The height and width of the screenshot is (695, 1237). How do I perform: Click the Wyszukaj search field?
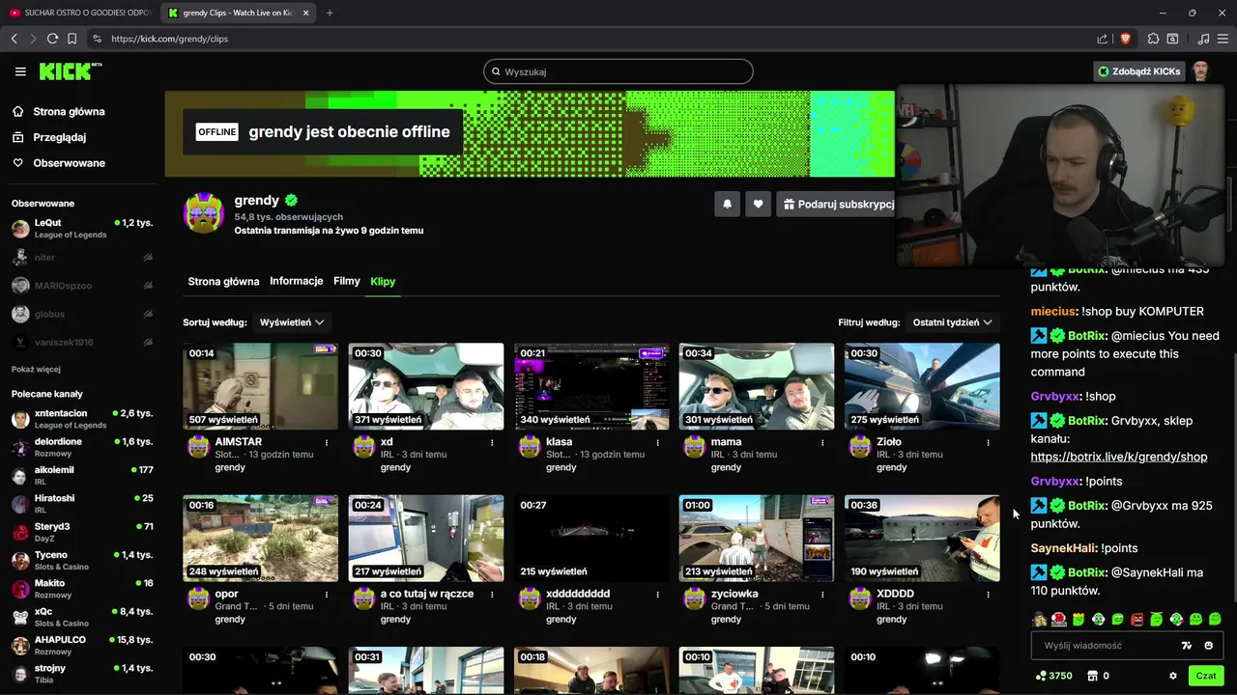(618, 71)
